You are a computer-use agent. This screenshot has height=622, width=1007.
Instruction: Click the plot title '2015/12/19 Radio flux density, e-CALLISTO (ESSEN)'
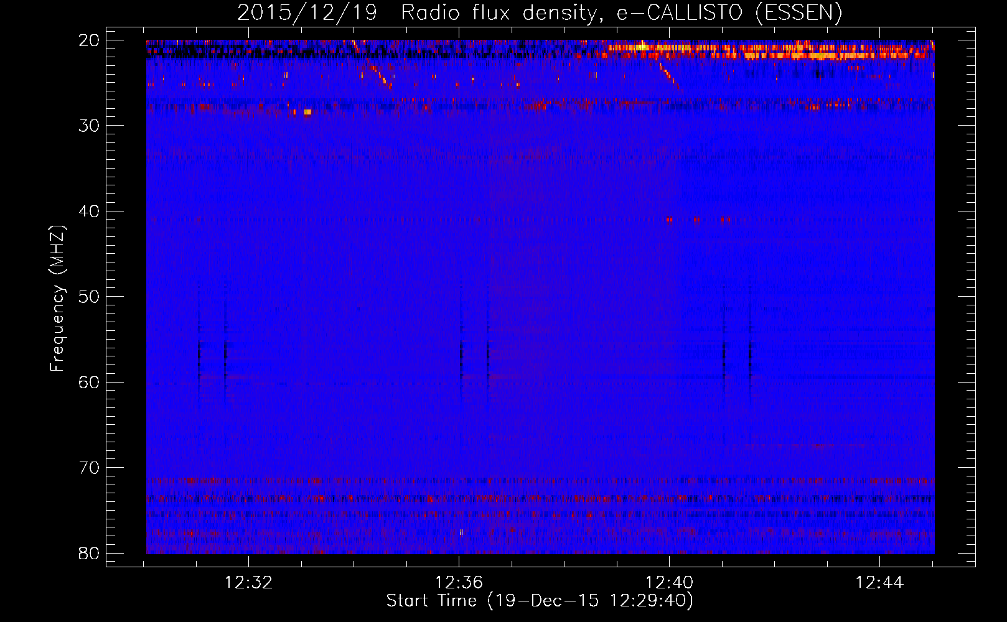(x=540, y=13)
